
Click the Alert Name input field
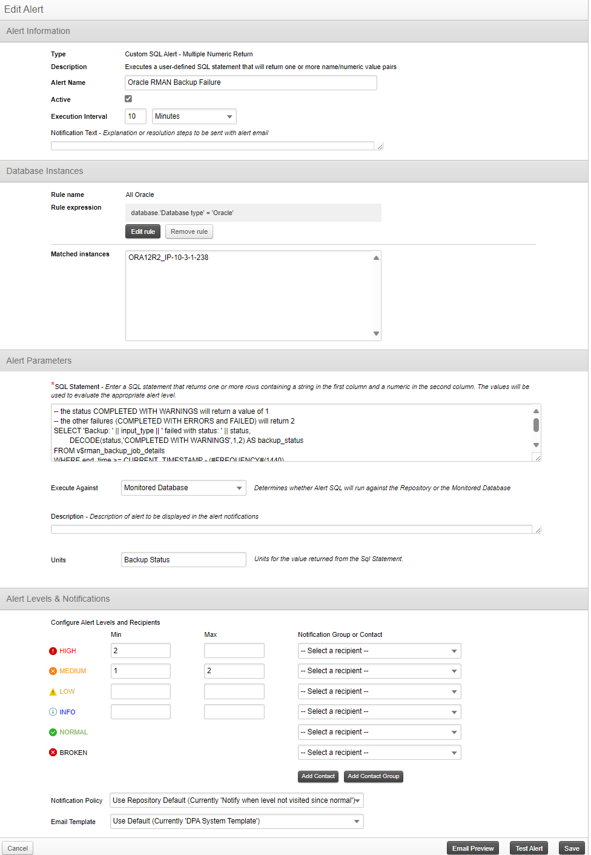(251, 82)
